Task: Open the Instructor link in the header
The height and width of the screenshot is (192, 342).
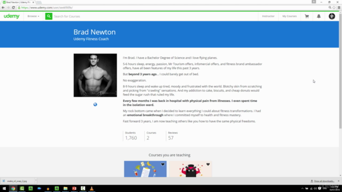Action: [268, 16]
